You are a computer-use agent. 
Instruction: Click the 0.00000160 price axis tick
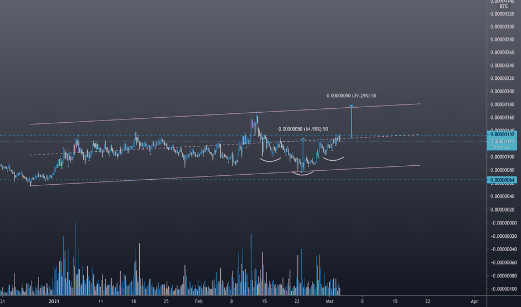click(x=503, y=118)
